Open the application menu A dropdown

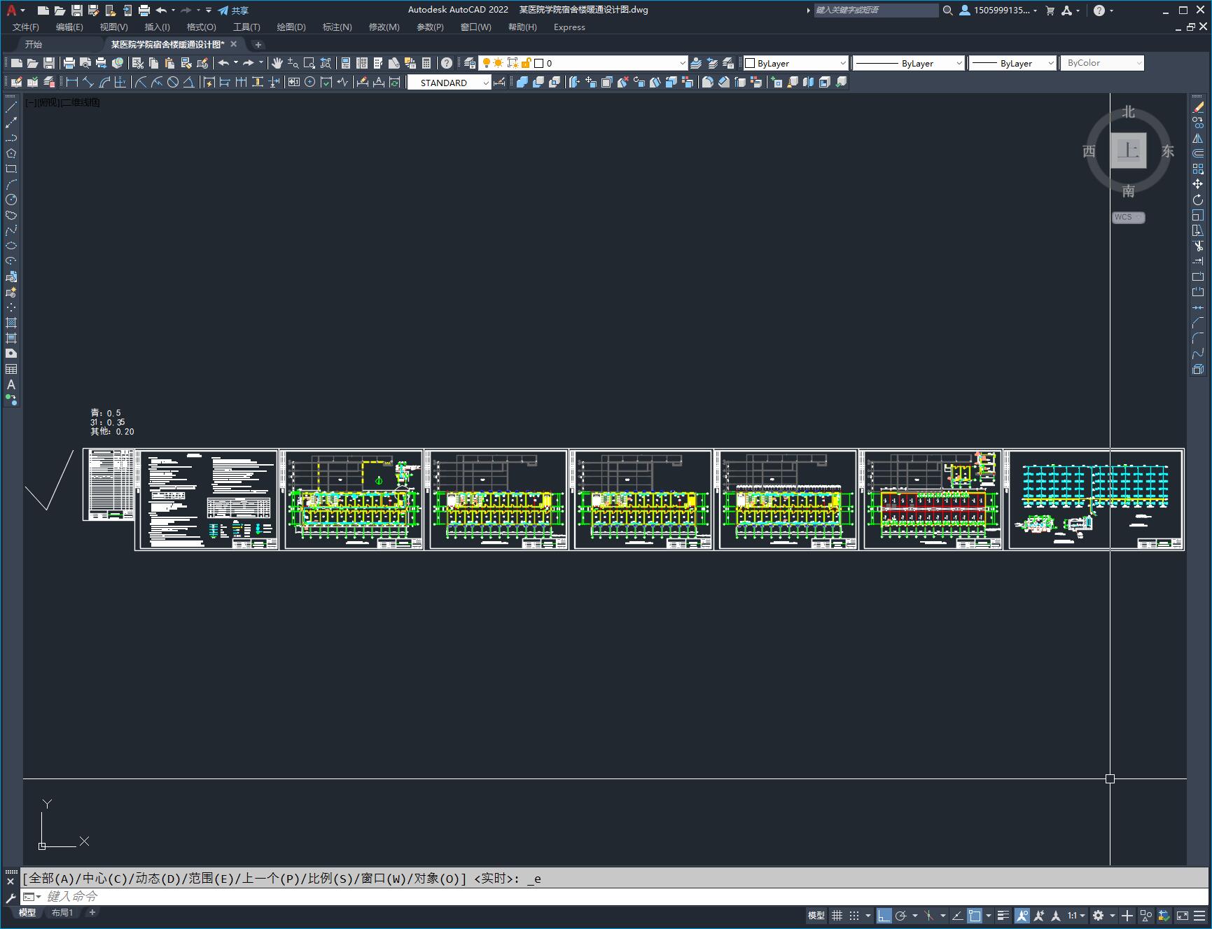click(x=15, y=11)
